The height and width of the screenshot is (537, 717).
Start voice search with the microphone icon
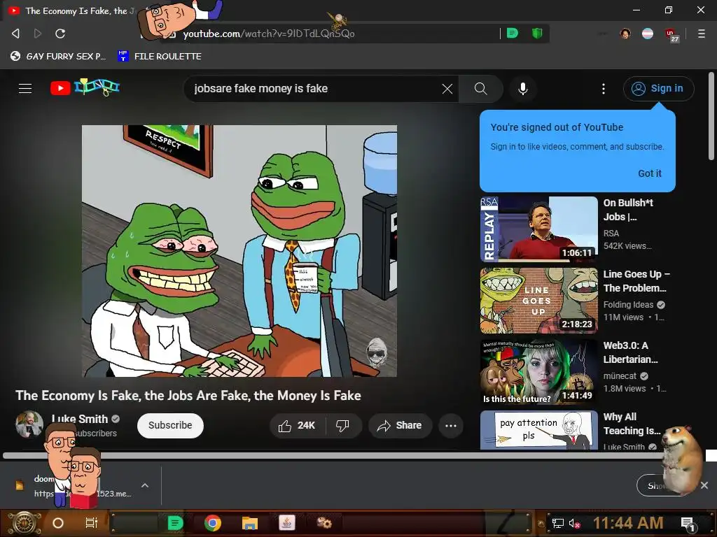click(x=522, y=89)
